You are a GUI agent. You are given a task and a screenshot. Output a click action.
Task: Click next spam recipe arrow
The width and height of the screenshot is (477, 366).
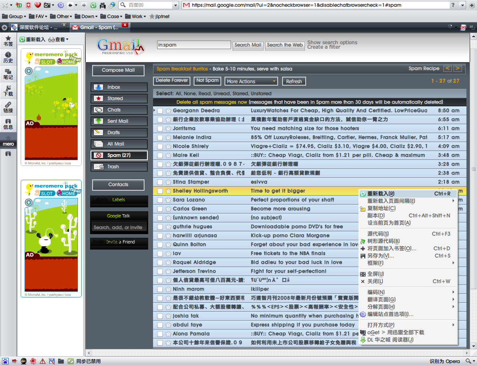coord(458,69)
